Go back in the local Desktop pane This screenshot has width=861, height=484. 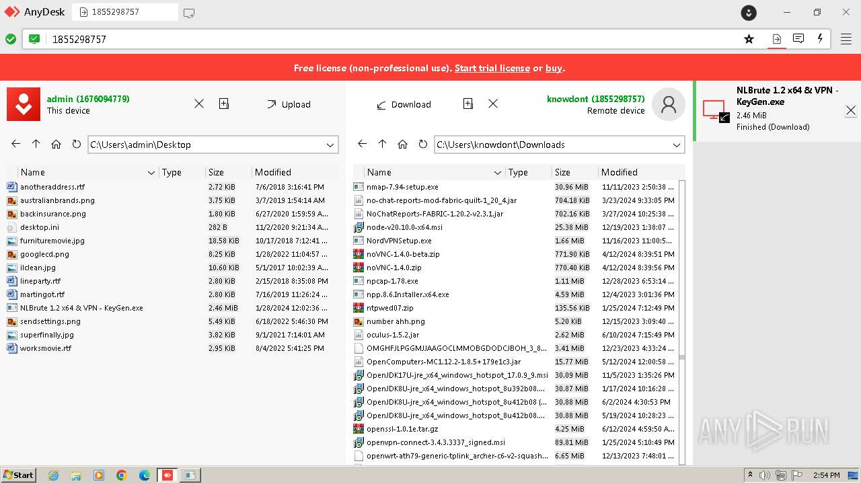pyautogui.click(x=16, y=144)
